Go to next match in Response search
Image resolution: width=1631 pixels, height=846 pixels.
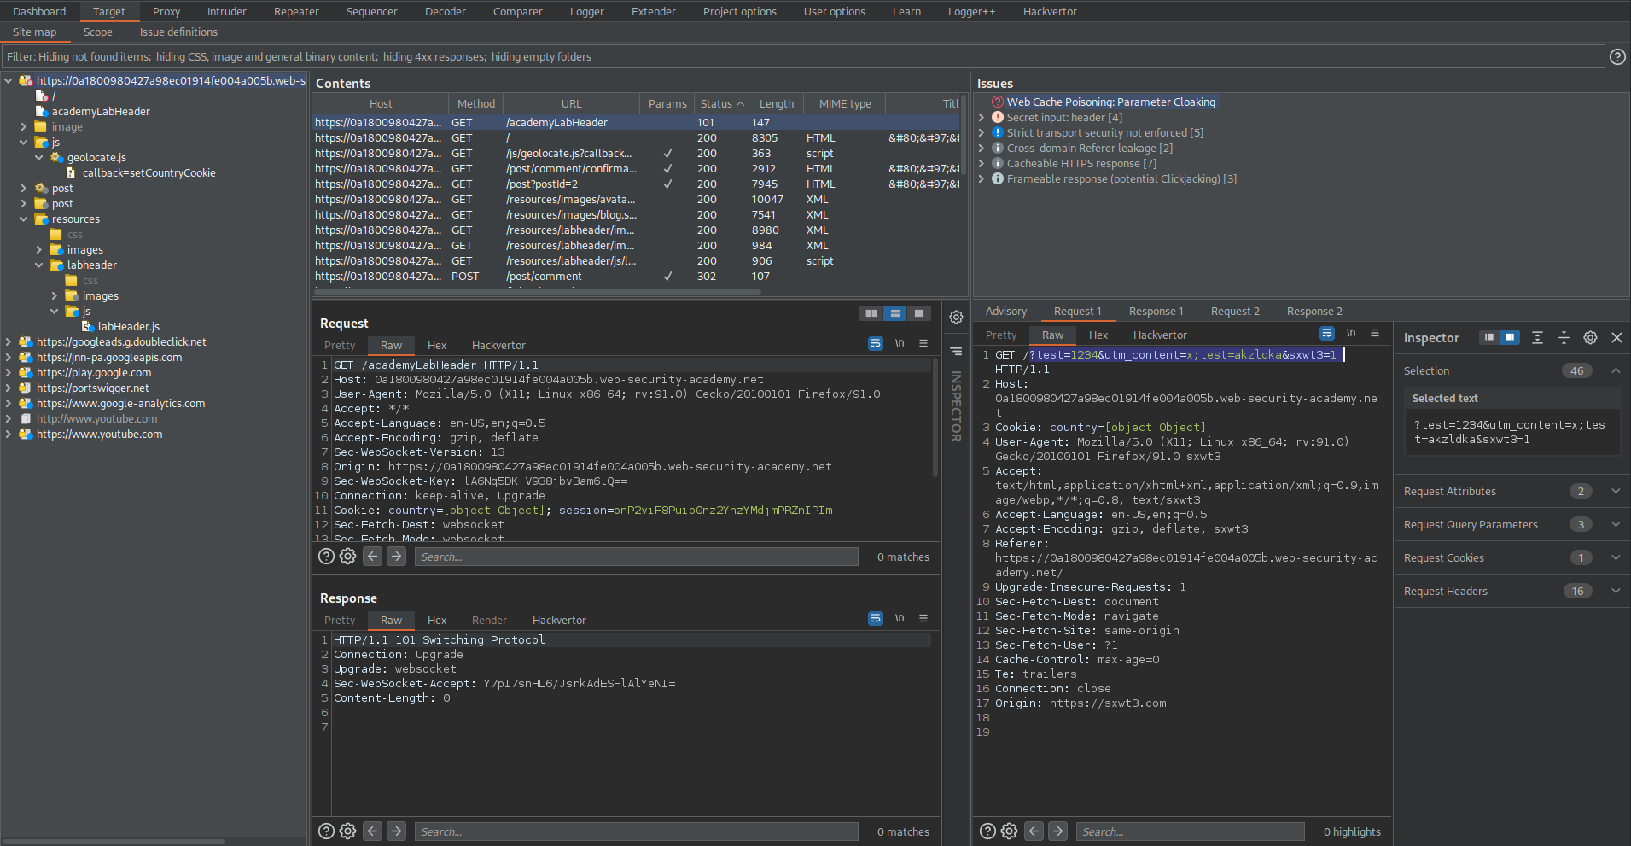[x=396, y=831]
